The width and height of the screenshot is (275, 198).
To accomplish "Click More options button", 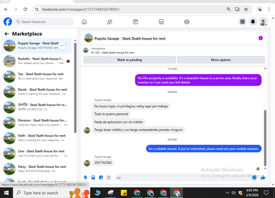I will pos(221,60).
